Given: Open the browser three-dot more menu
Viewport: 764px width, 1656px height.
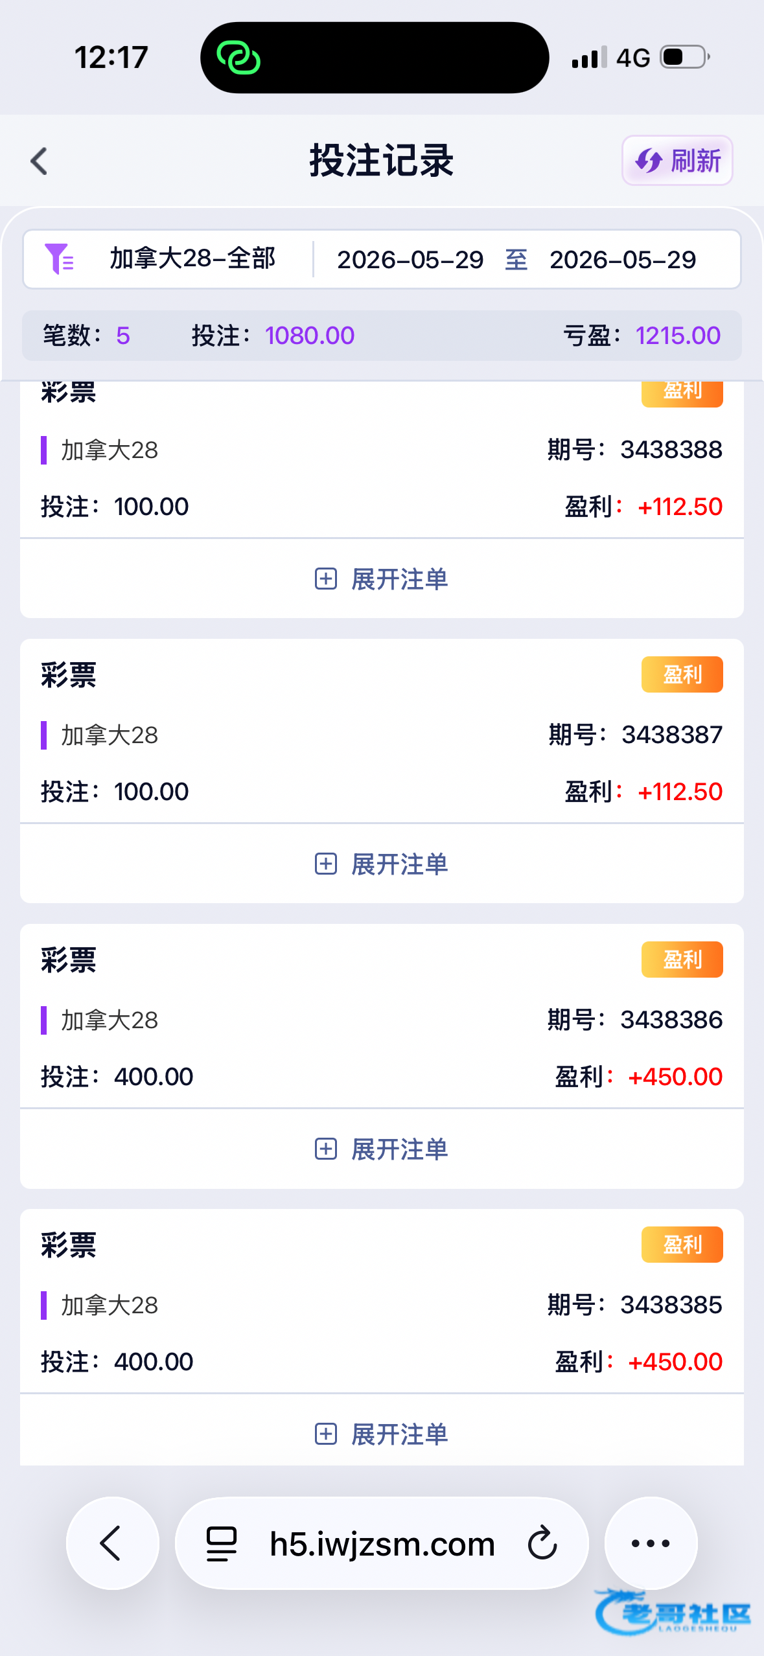Looking at the screenshot, I should click(x=651, y=1543).
